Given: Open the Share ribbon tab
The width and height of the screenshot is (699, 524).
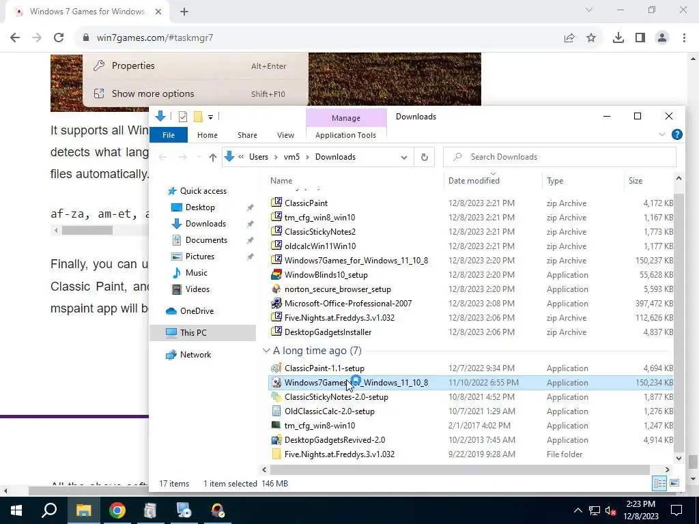Looking at the screenshot, I should [x=247, y=135].
